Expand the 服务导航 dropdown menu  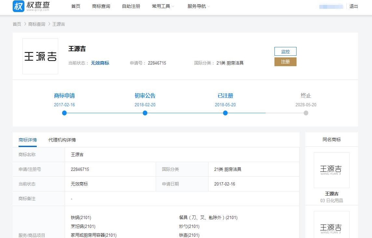tap(199, 7)
